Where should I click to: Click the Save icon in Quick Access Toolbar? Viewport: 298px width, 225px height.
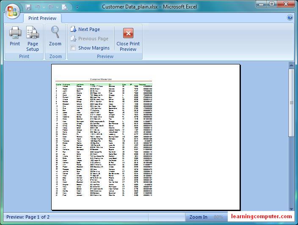pyautogui.click(x=28, y=7)
